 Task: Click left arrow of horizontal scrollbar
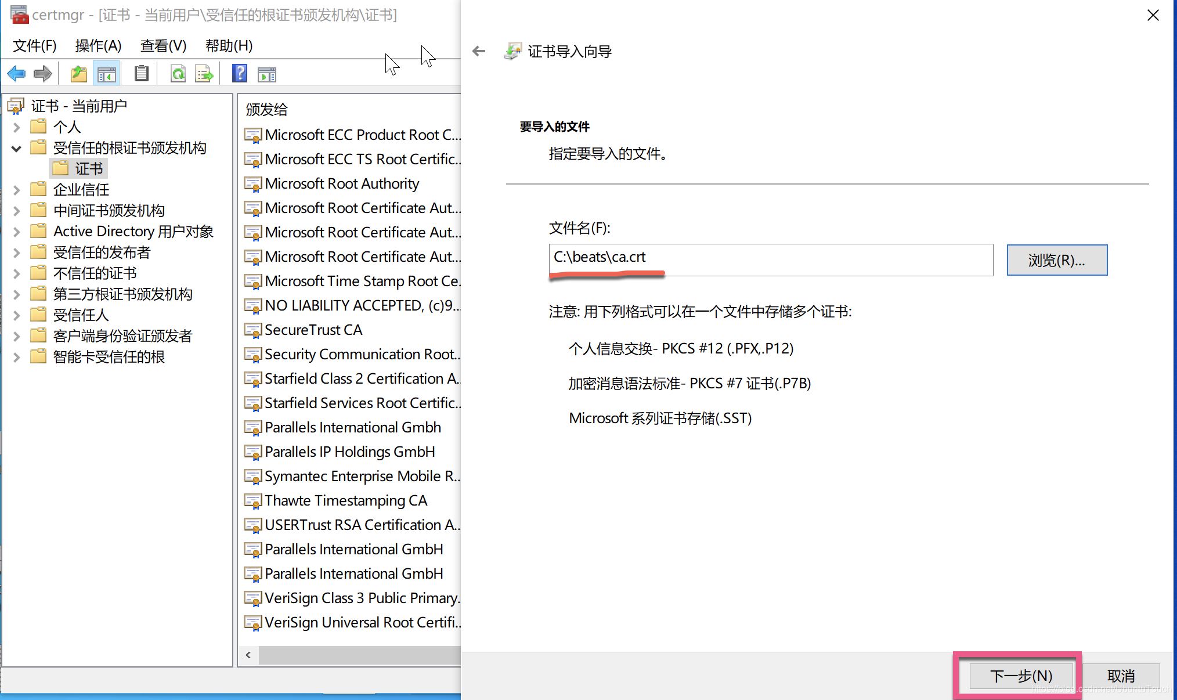coord(248,655)
